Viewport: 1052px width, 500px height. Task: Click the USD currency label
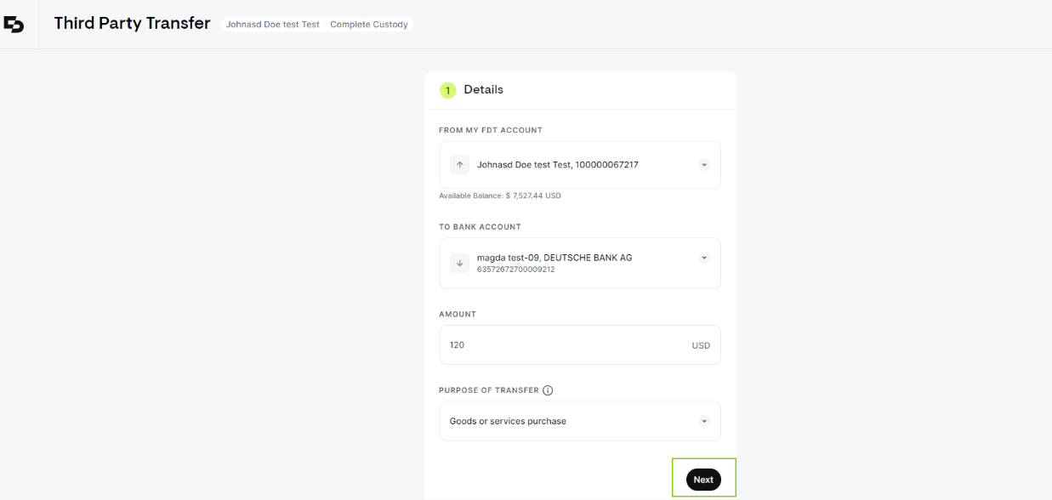701,345
